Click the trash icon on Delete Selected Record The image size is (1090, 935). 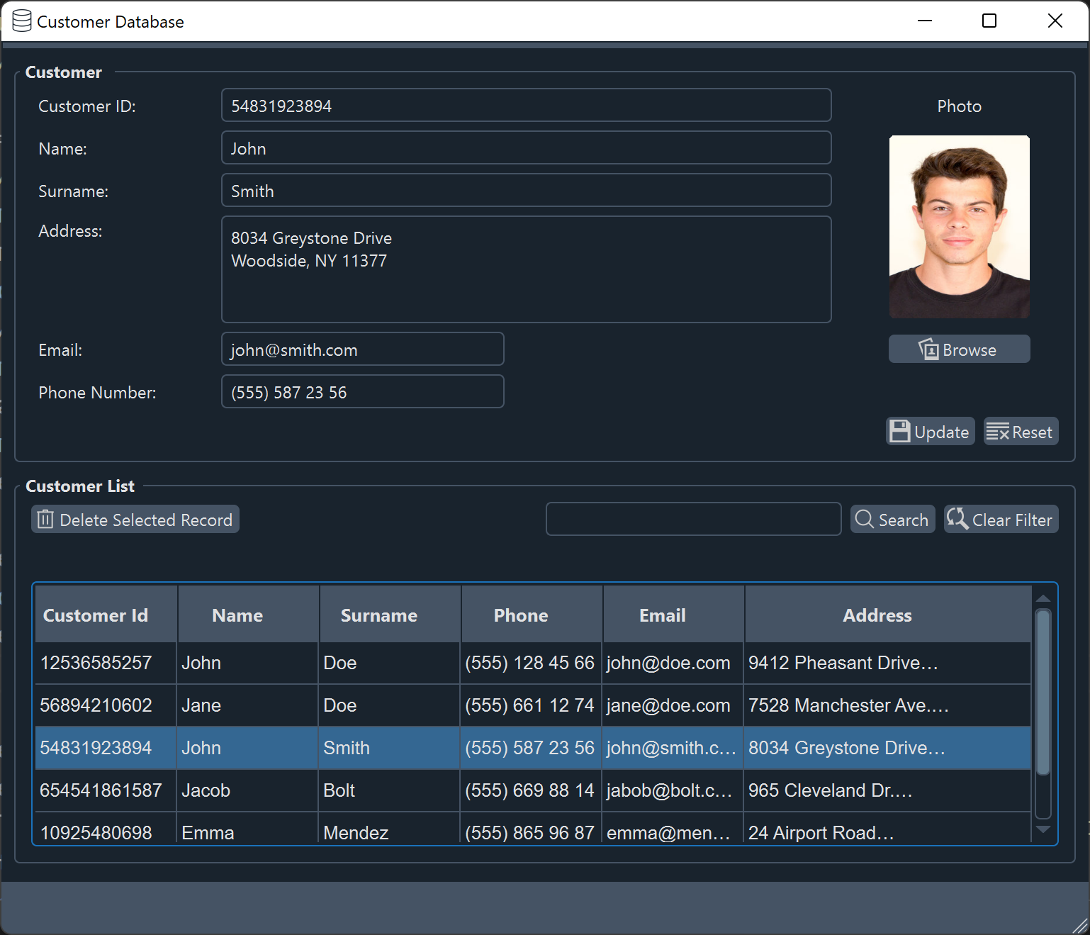coord(45,520)
